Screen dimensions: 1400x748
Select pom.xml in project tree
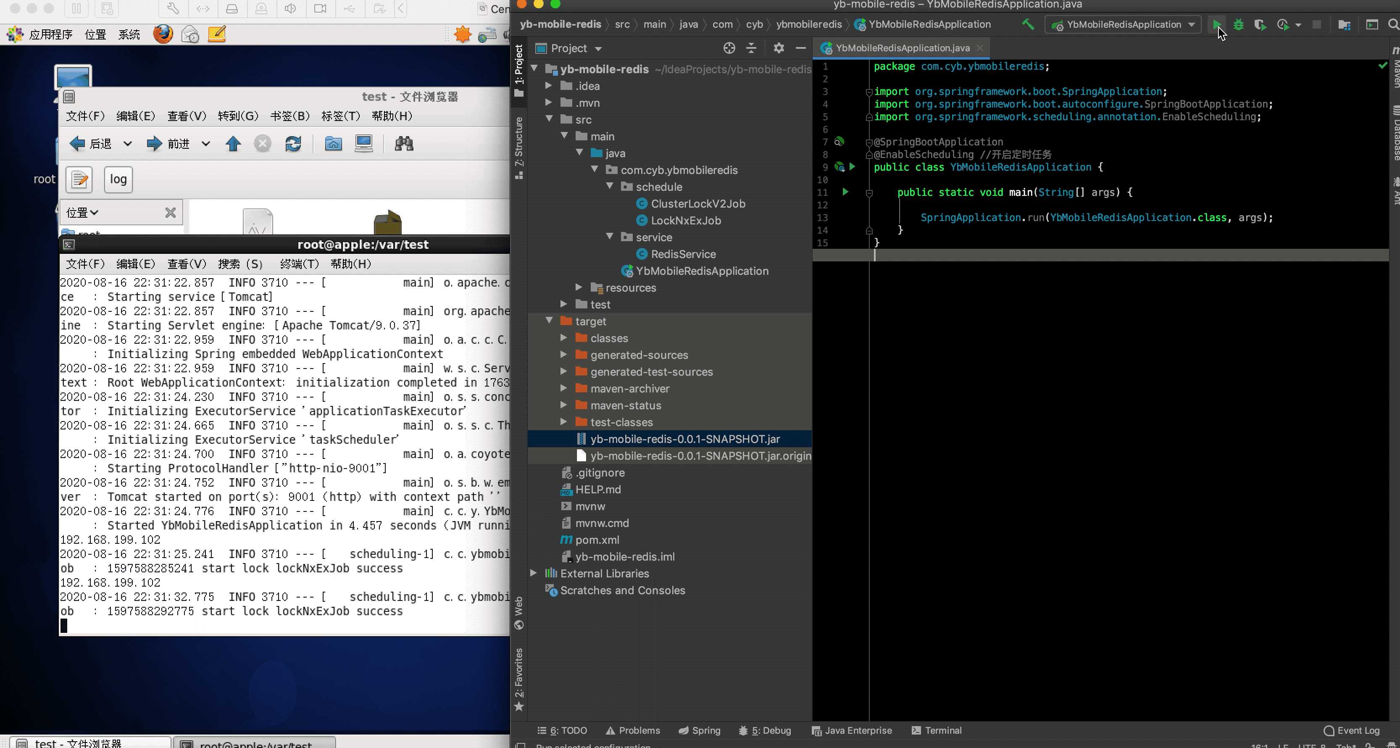[x=597, y=539]
